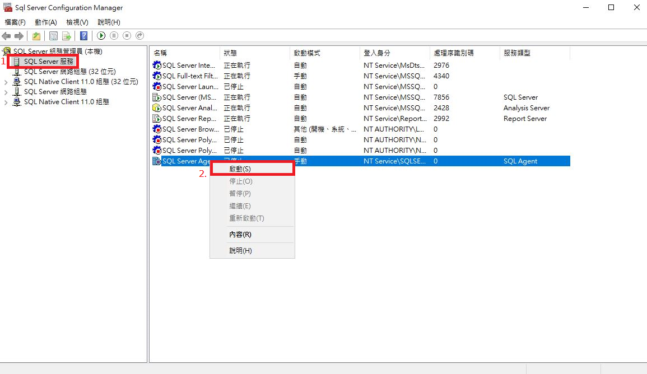Open 說明(H) in the menu bar
Image resolution: width=647 pixels, height=374 pixels.
(109, 22)
